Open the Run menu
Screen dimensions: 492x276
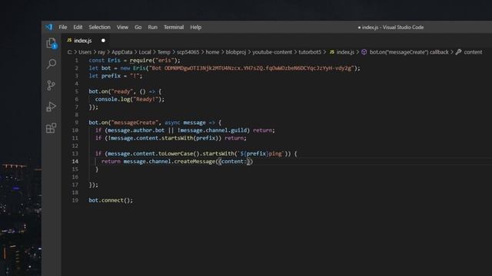(x=152, y=28)
